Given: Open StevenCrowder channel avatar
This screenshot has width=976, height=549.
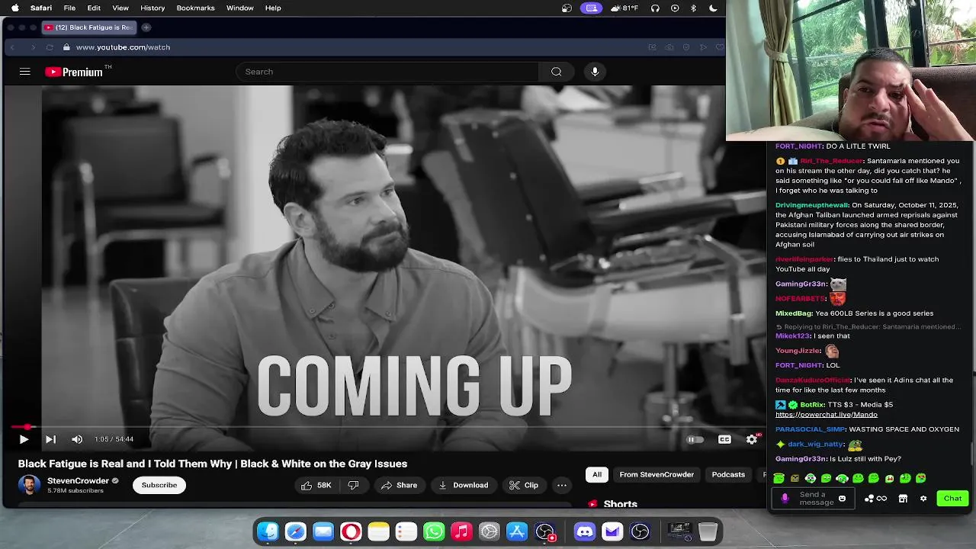Looking at the screenshot, I should pos(29,485).
